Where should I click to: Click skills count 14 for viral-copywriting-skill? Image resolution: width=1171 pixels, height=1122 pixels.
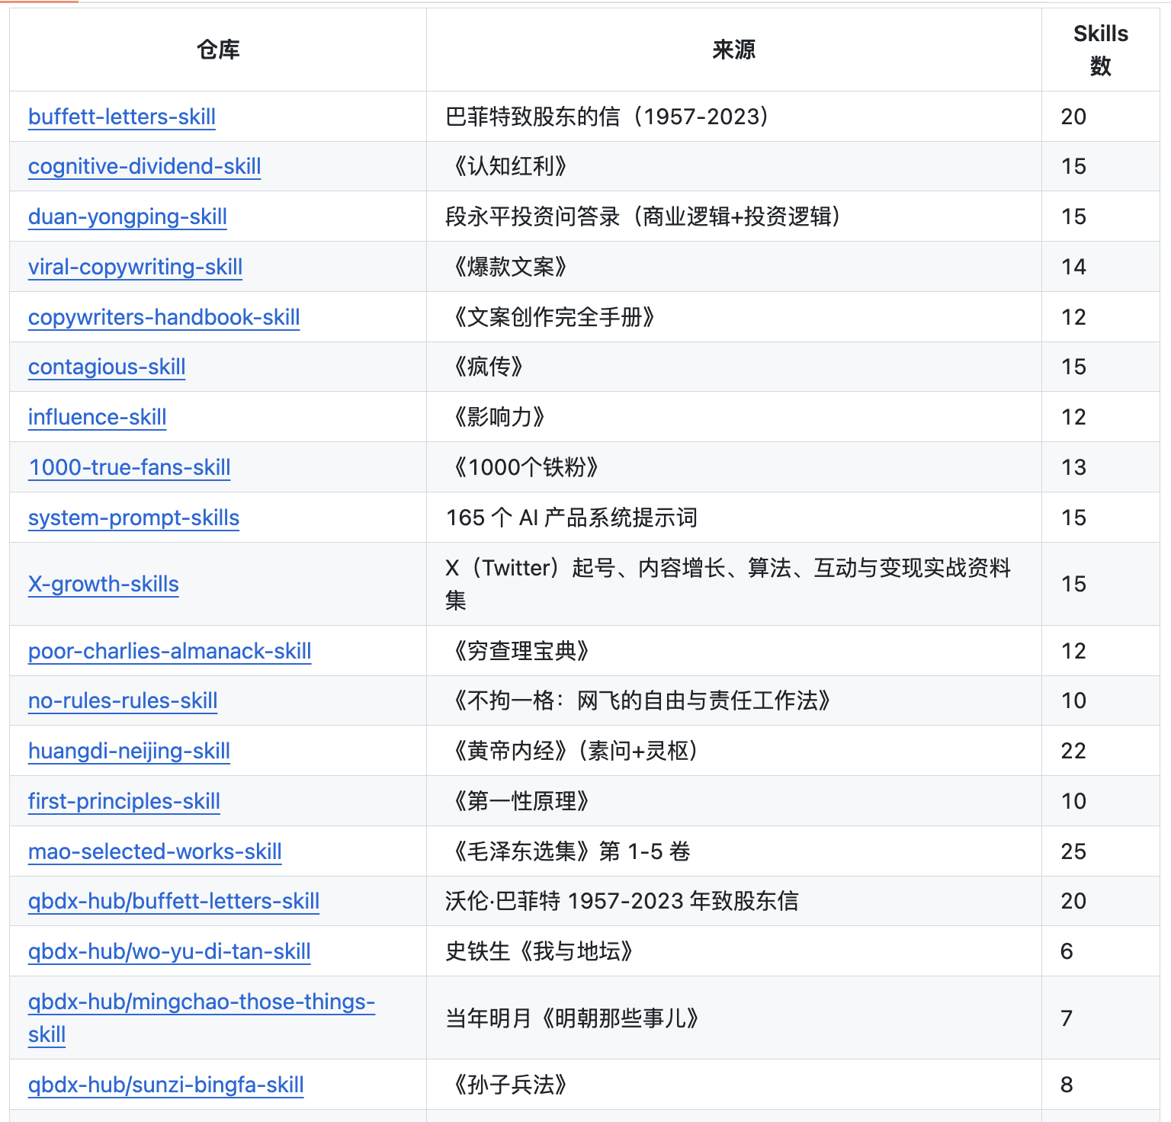(1073, 267)
